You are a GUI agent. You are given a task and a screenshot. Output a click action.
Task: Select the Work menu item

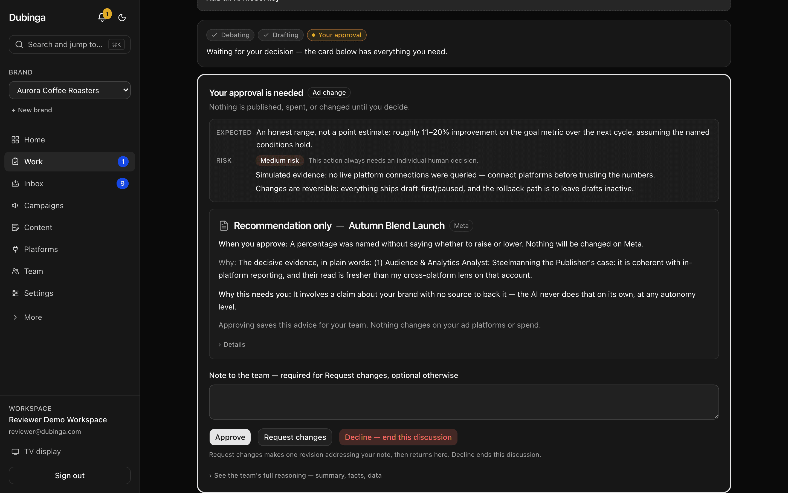coord(70,162)
